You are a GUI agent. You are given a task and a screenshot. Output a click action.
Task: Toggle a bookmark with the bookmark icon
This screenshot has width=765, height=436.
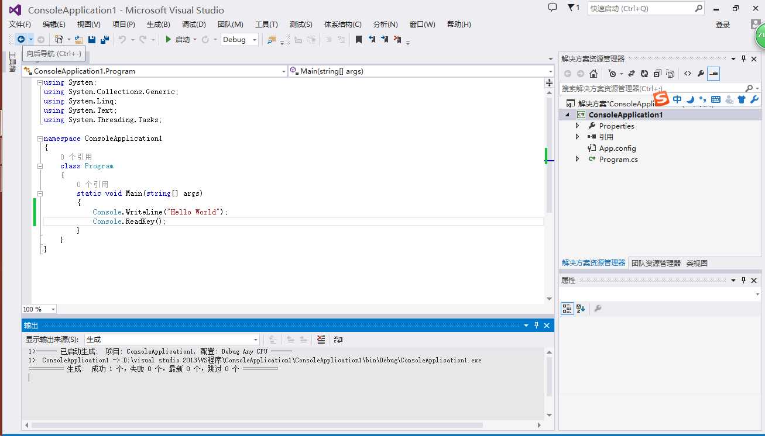(x=359, y=40)
